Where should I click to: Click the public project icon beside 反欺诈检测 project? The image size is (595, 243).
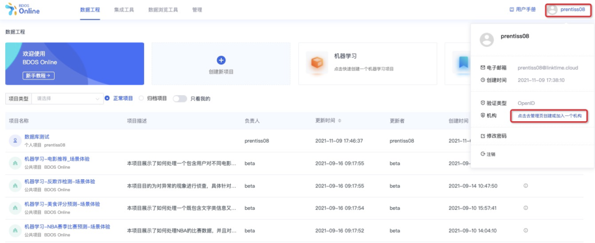click(x=15, y=186)
